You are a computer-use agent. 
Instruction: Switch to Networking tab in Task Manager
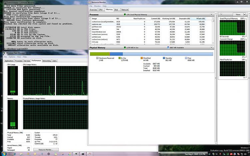coord(47,61)
